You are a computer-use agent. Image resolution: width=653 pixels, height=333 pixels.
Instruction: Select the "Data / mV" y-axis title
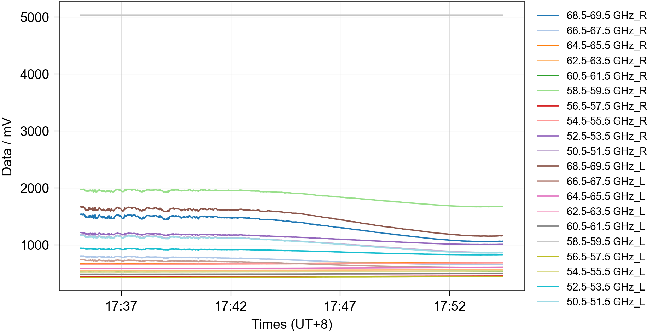pyautogui.click(x=7, y=147)
